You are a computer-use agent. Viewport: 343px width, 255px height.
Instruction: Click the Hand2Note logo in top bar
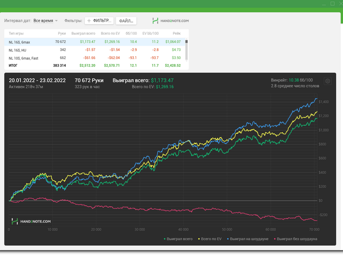click(x=171, y=21)
